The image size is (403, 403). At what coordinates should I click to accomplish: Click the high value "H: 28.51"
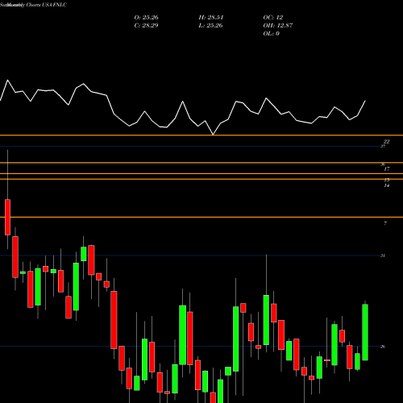tap(211, 18)
